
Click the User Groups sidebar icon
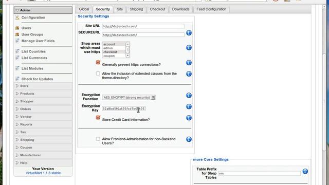click(x=17, y=34)
